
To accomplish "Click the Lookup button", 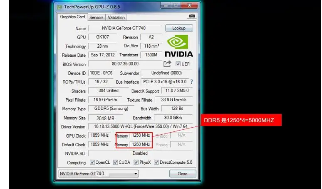I will 179,28.
